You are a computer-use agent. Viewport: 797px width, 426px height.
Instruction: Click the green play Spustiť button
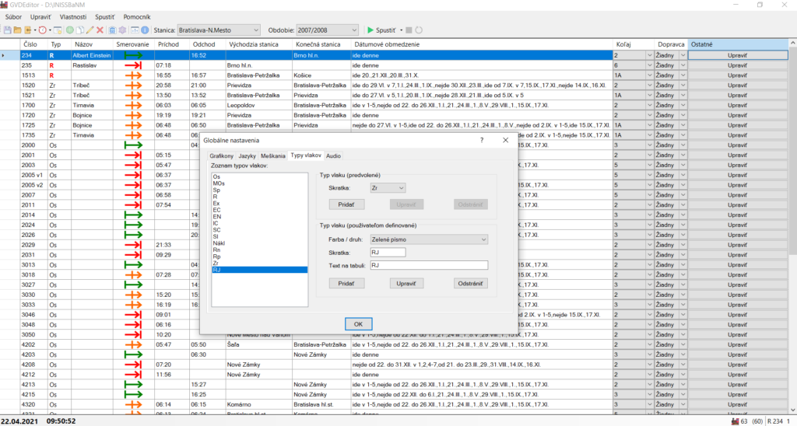(381, 30)
